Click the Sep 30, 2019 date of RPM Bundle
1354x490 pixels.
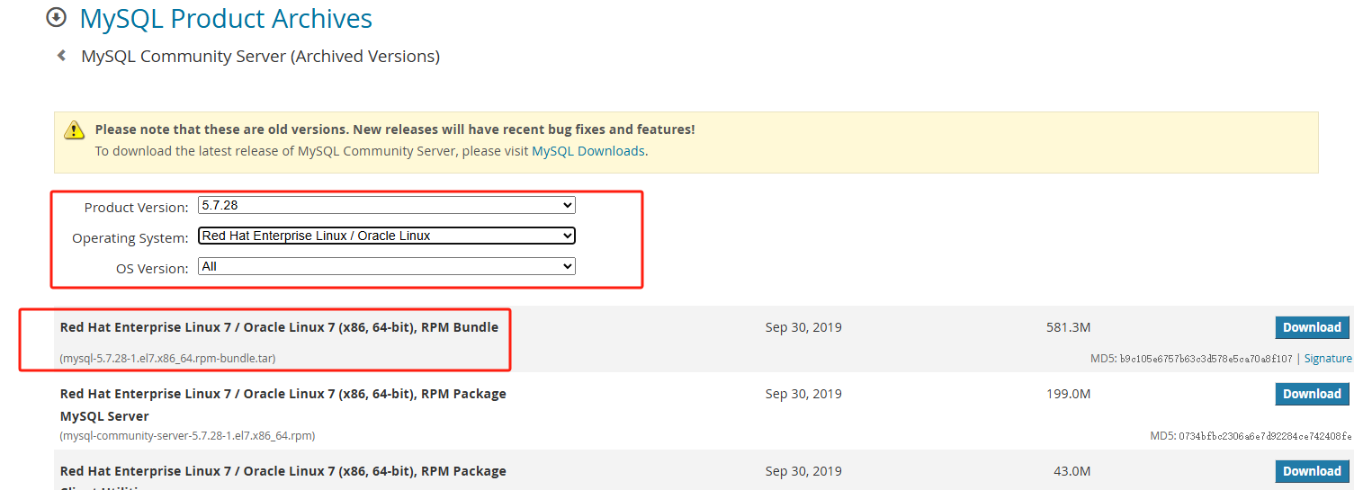803,327
